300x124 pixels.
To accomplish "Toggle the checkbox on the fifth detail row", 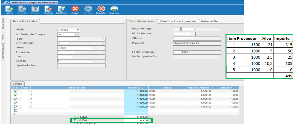I will (x=16, y=107).
